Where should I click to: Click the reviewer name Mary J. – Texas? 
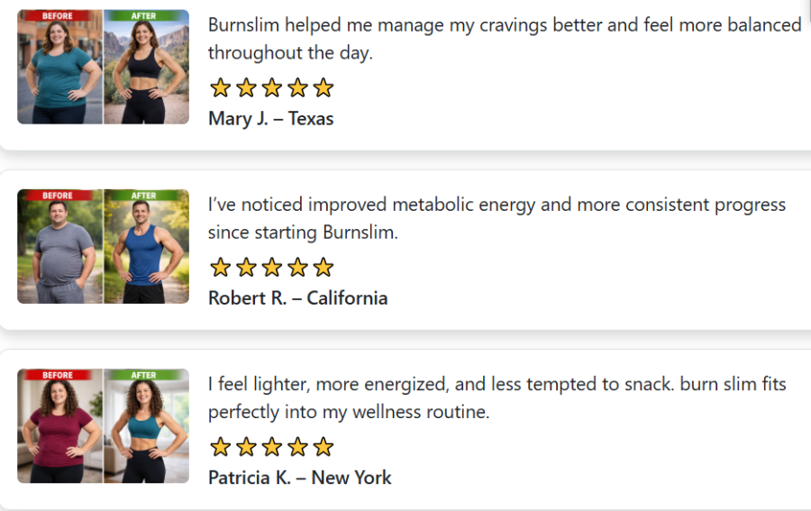[270, 119]
